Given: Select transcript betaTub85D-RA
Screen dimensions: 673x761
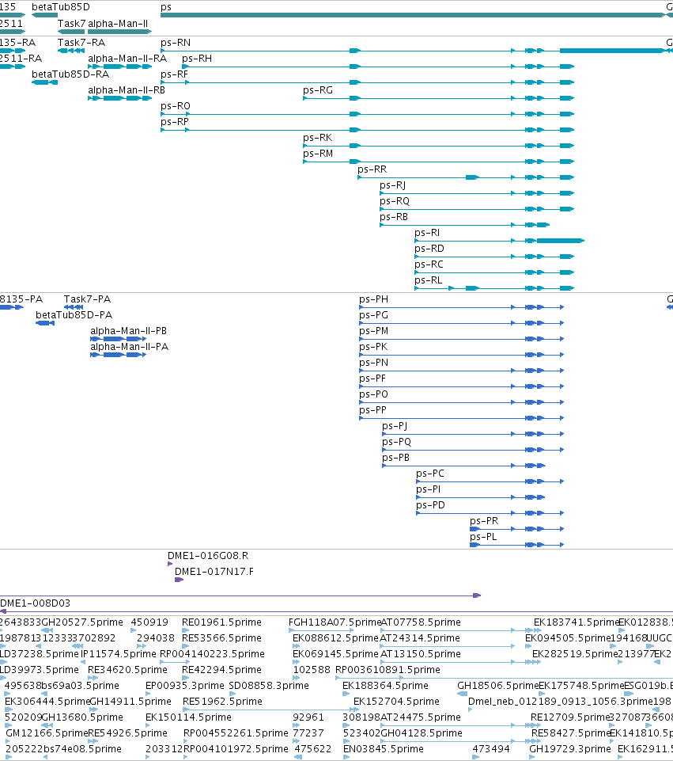Looking at the screenshot, I should 44,82.
